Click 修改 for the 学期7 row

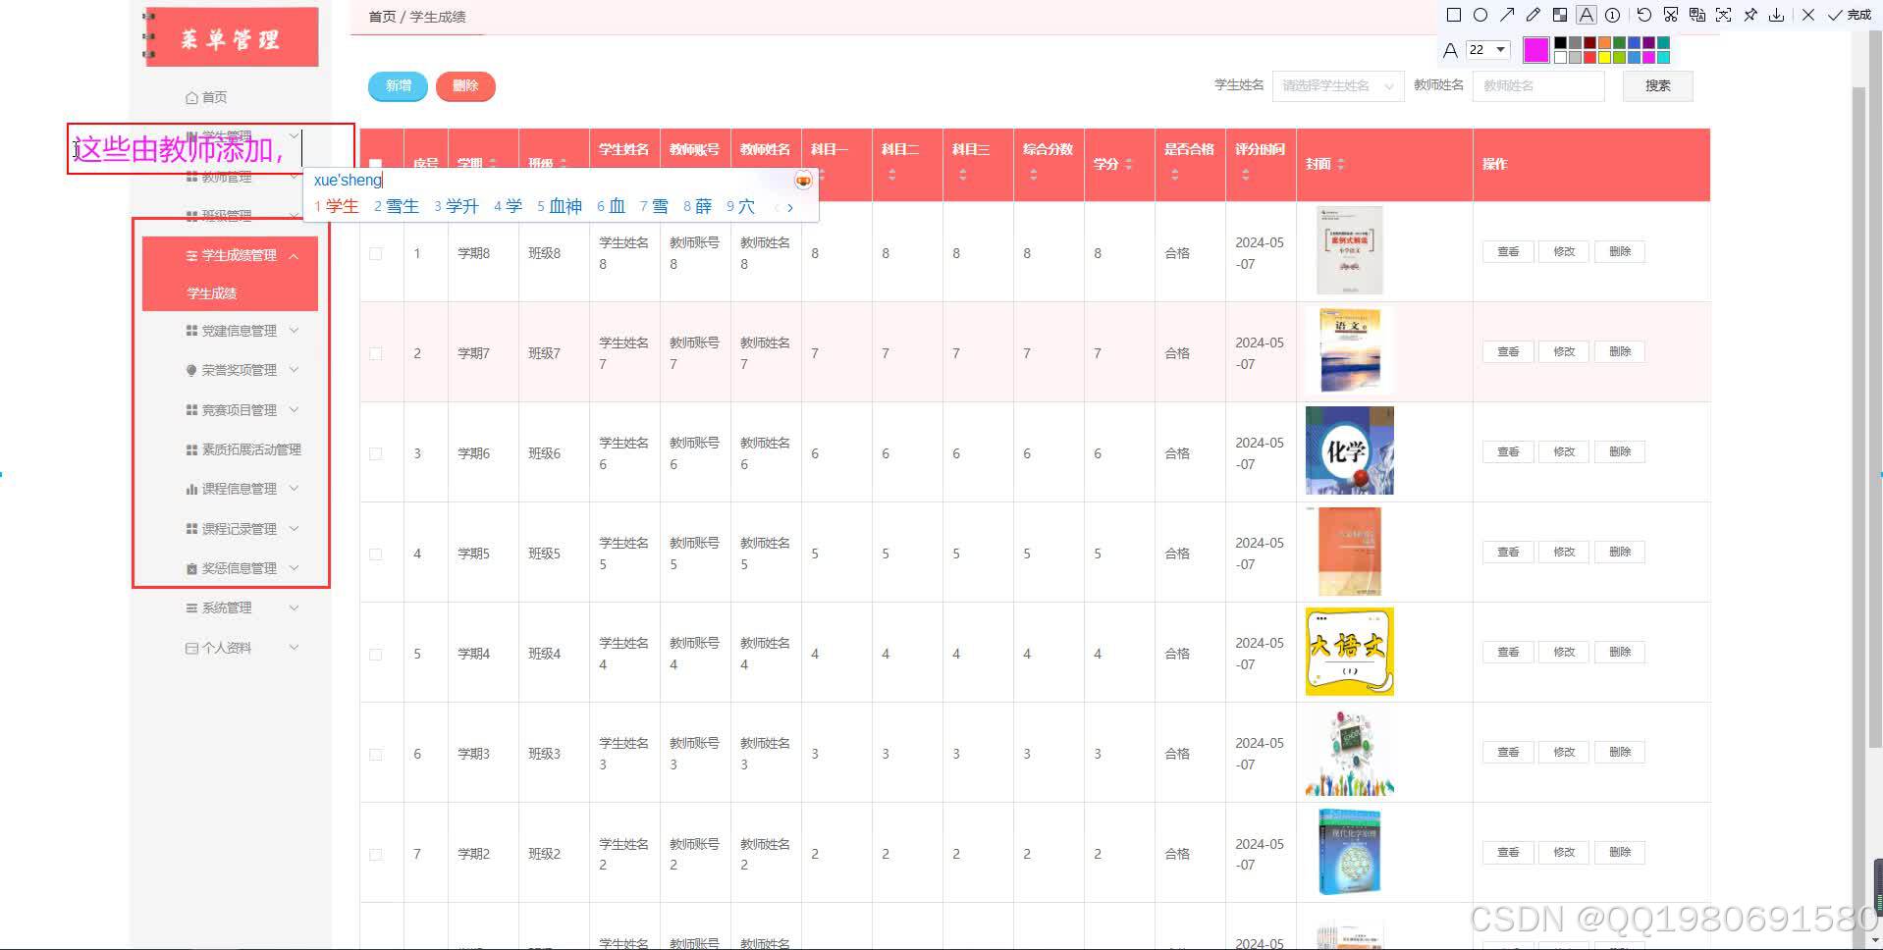tap(1564, 351)
